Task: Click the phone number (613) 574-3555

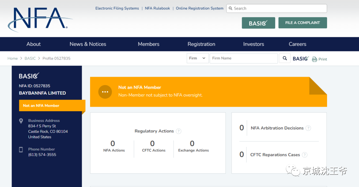Action: tap(42, 155)
